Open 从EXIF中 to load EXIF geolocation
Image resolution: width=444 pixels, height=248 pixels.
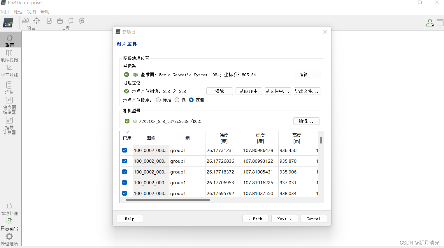[249, 91]
